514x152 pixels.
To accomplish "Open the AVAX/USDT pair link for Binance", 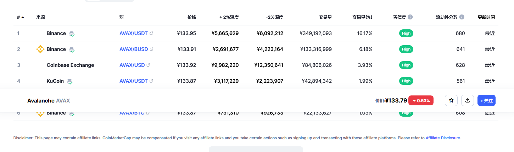I will coord(134,33).
